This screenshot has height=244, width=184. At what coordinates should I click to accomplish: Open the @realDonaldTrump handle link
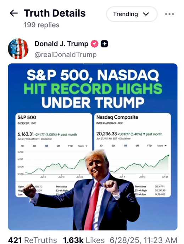[x=66, y=55]
